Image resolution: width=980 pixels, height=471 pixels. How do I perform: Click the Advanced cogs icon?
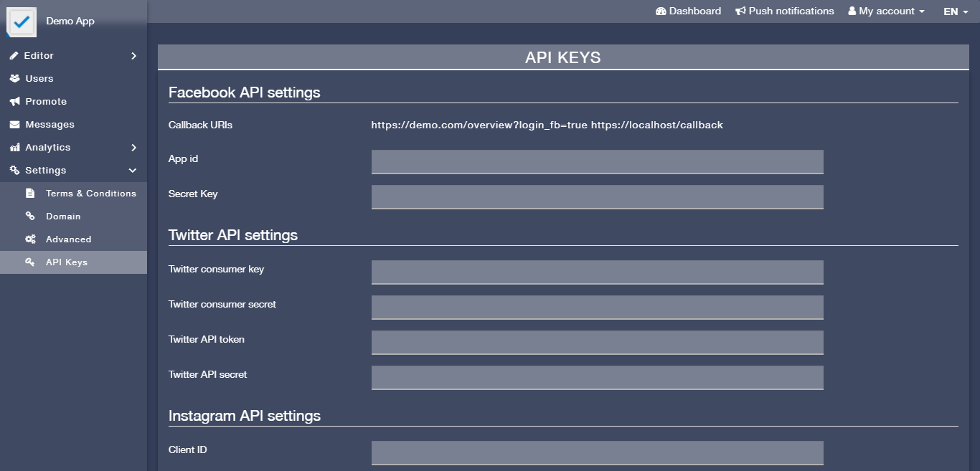pos(30,239)
